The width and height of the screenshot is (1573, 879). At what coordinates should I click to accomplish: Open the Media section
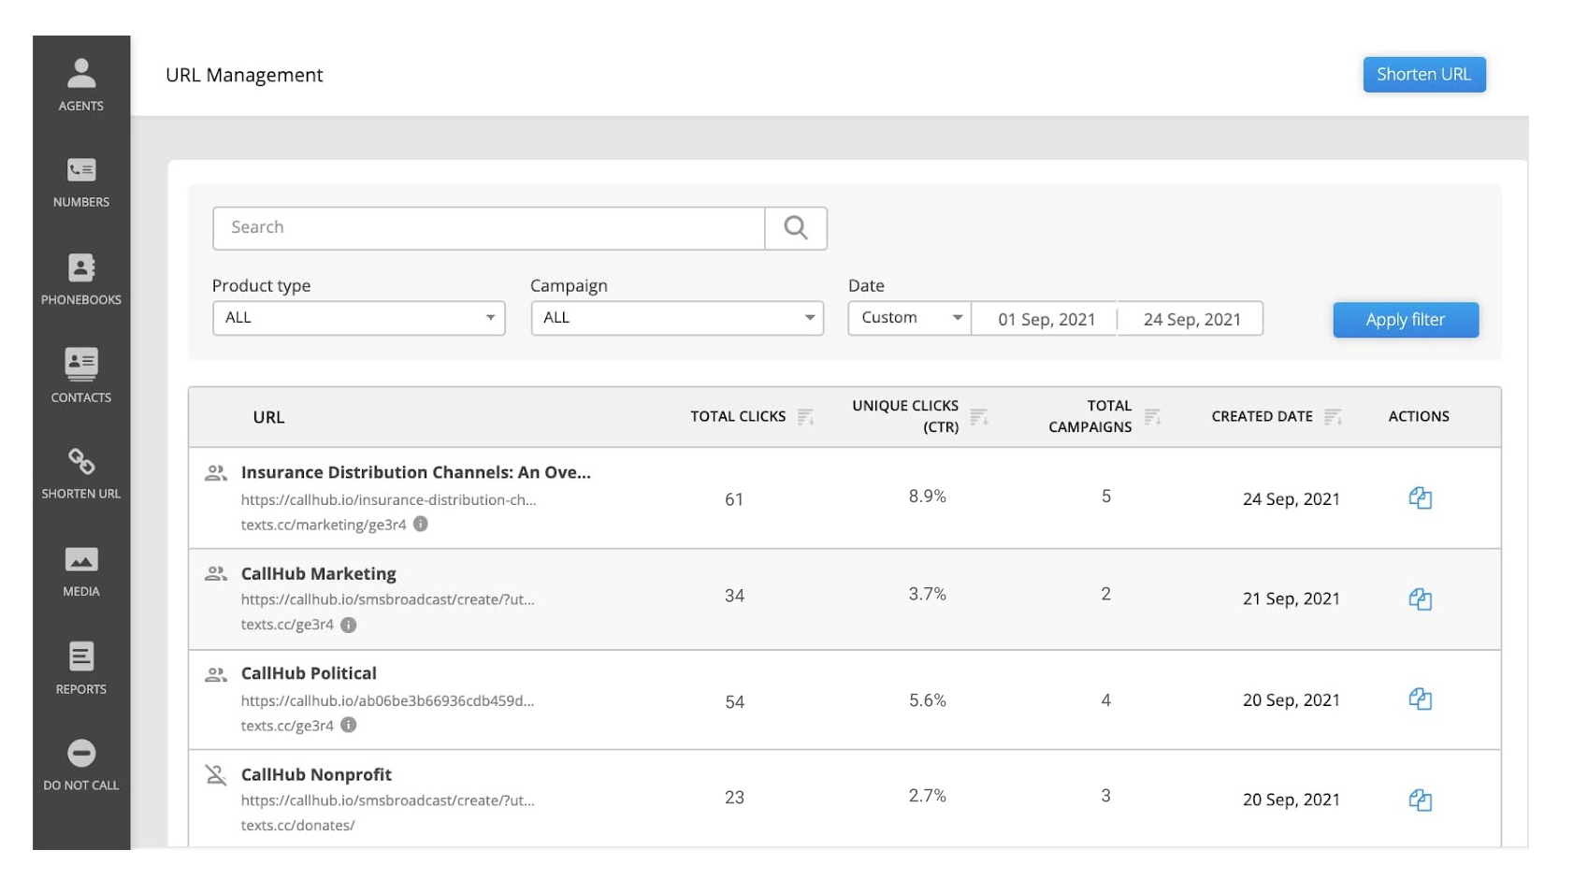click(81, 571)
